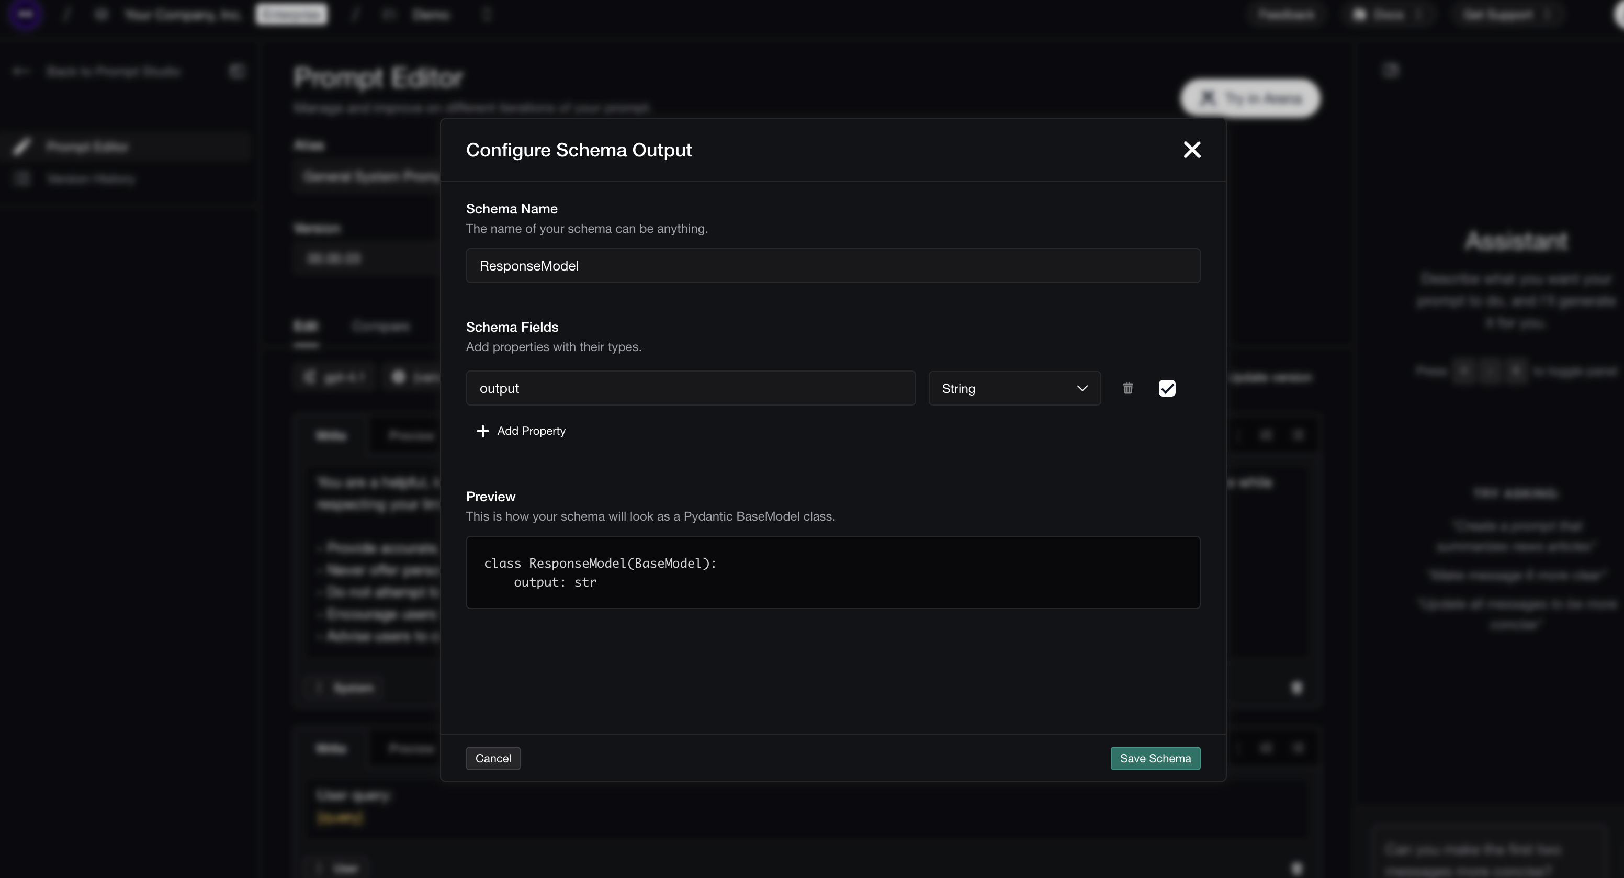Click the Pydantic preview code block
Image resolution: width=1624 pixels, height=878 pixels.
(x=833, y=572)
